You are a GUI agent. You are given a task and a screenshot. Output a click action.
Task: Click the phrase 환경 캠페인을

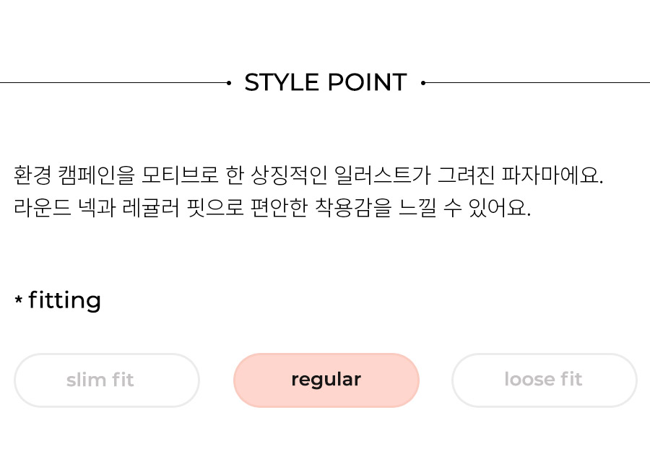(74, 175)
